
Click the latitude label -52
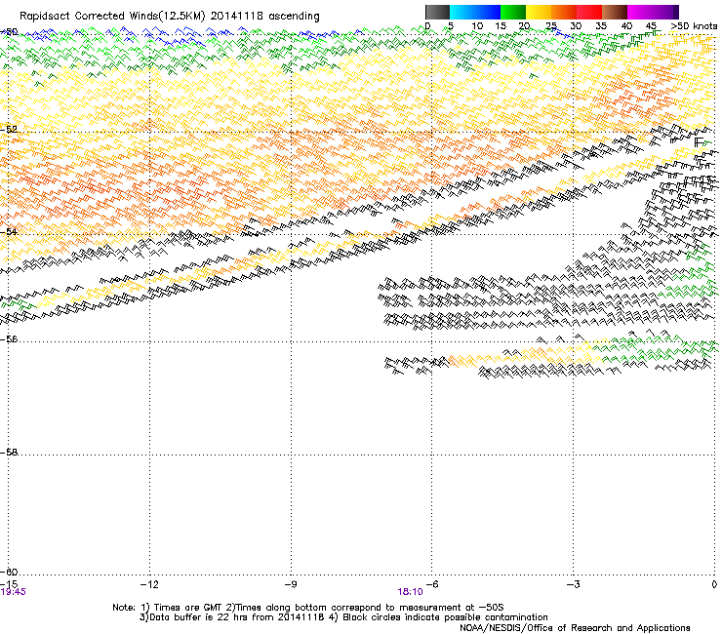click(x=9, y=130)
